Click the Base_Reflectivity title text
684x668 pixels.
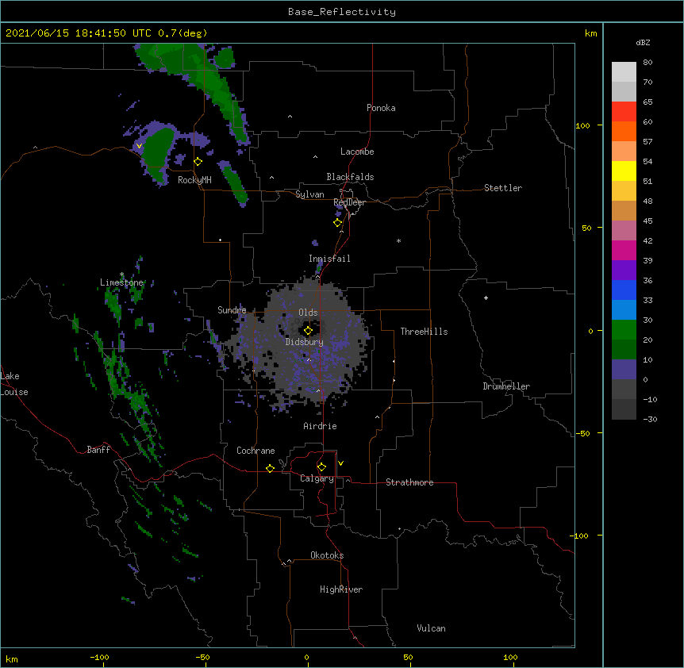(342, 12)
